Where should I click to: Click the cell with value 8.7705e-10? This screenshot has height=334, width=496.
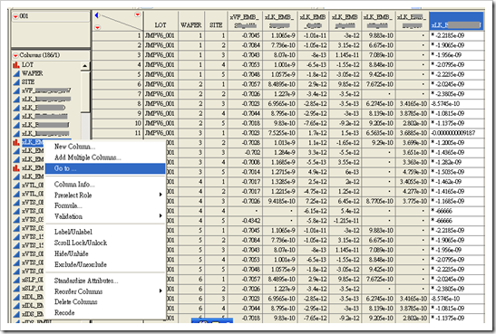pos(379,201)
